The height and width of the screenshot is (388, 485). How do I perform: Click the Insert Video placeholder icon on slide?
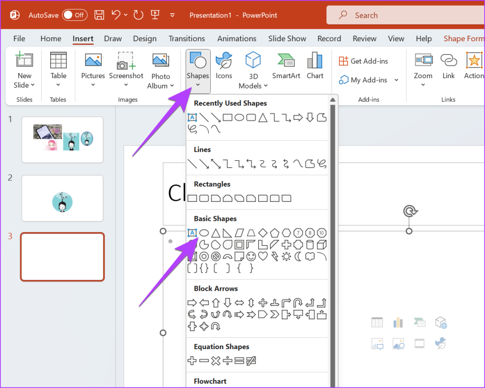(420, 343)
